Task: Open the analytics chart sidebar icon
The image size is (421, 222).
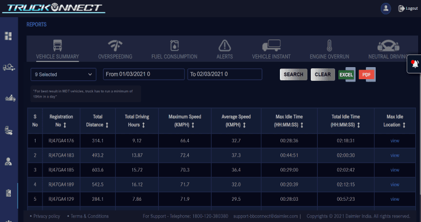Action: (10, 98)
